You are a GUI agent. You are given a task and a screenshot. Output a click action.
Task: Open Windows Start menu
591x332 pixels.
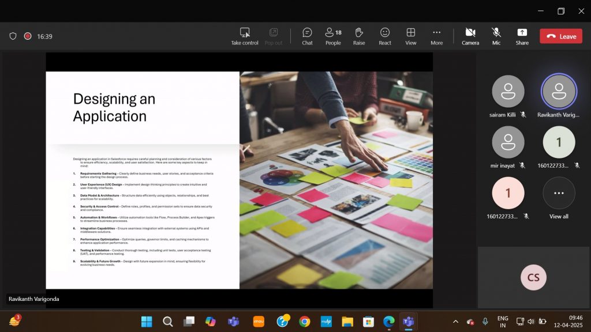(x=147, y=322)
